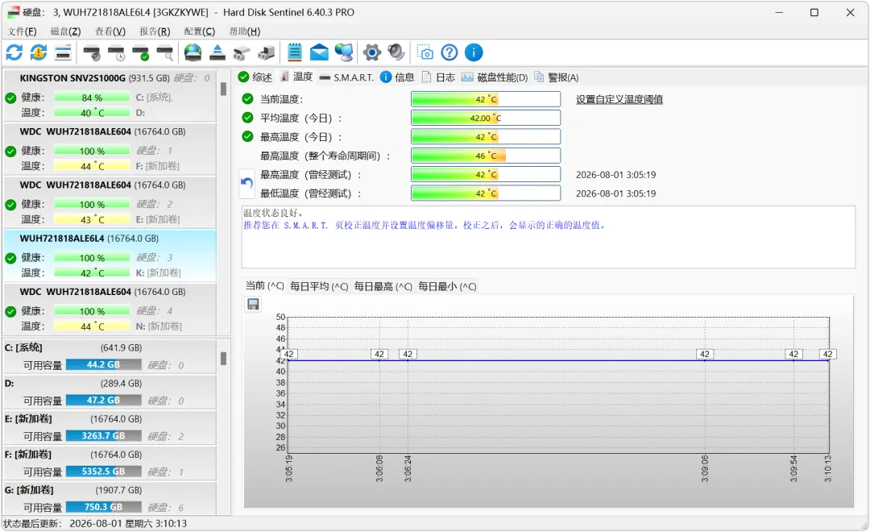Click the 42 data label at 3:09:54

coord(794,355)
